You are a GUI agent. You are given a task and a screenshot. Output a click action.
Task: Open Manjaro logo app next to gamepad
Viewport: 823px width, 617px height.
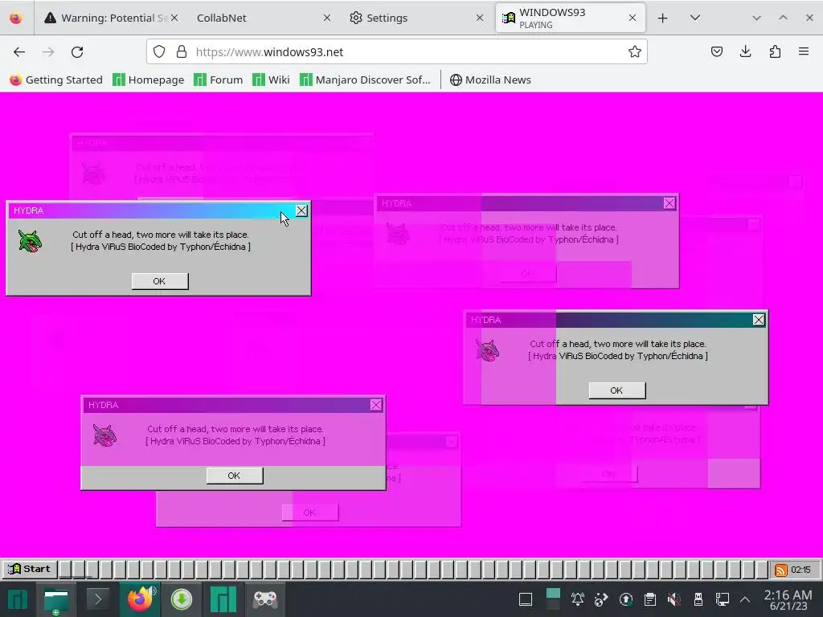click(x=223, y=599)
